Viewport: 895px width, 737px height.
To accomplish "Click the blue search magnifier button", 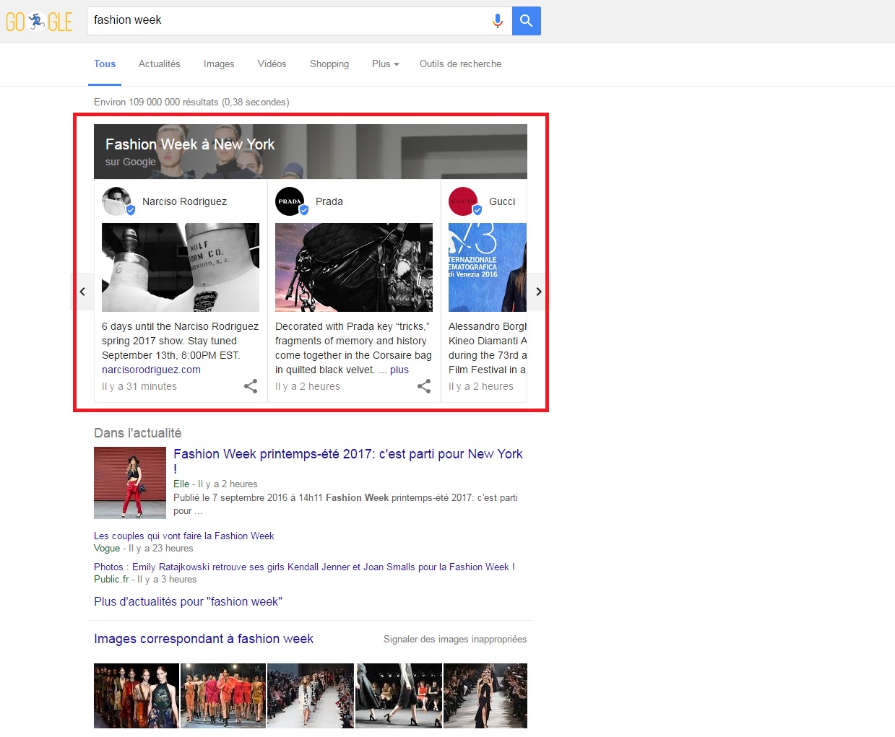I will (x=526, y=21).
